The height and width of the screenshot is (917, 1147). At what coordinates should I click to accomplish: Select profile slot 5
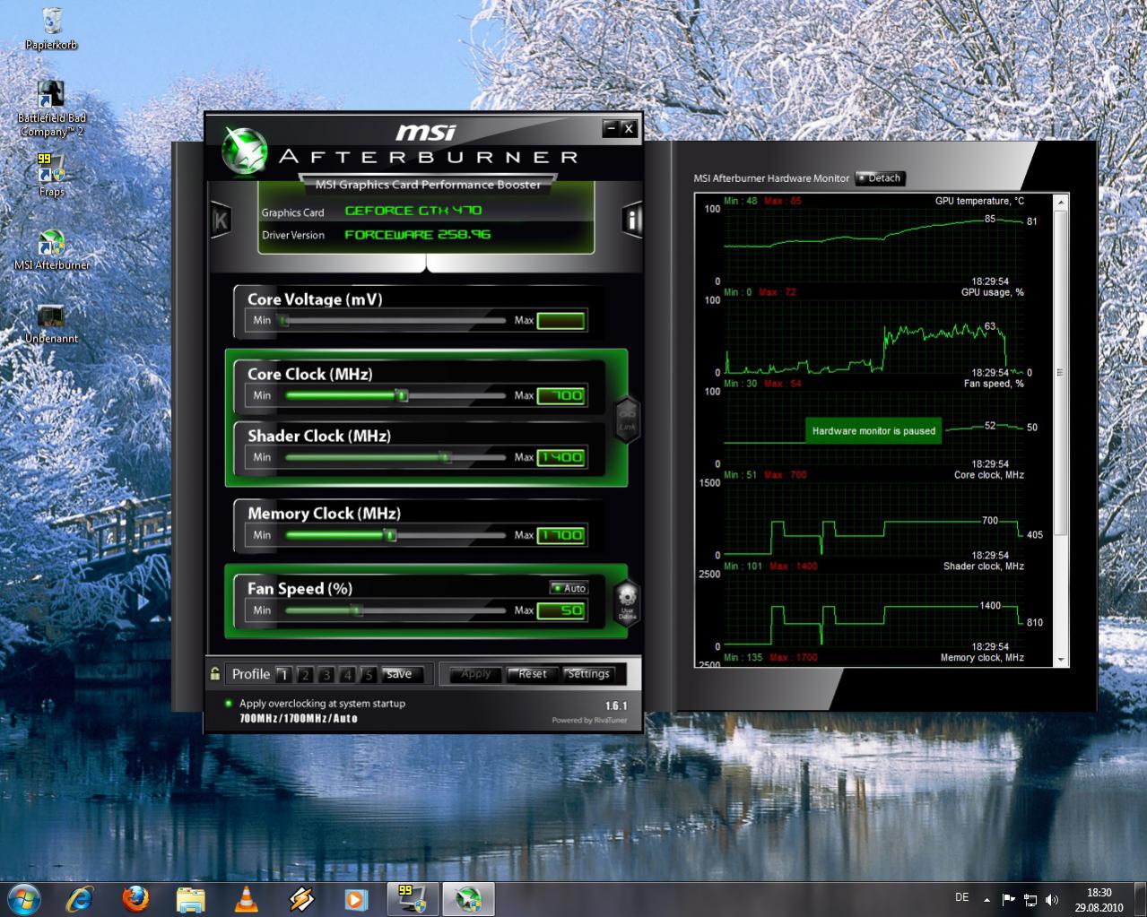368,674
